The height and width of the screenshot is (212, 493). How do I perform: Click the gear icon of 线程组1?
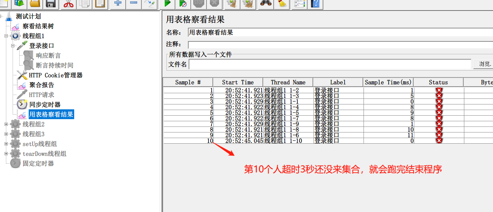click(x=15, y=36)
